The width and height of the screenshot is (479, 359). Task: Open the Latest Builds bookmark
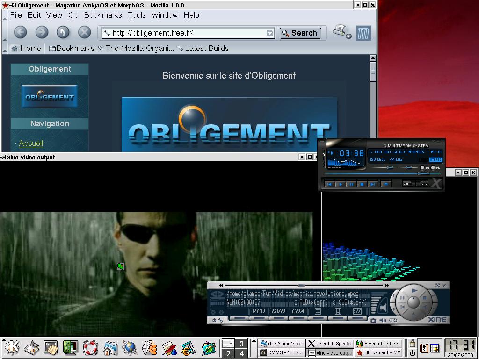click(203, 49)
